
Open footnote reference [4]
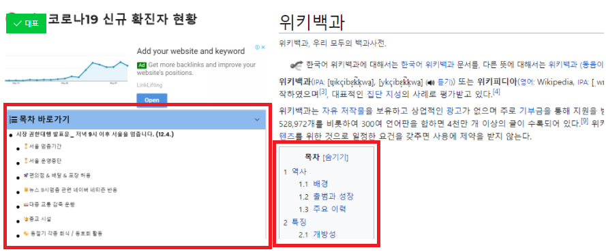tap(497, 92)
